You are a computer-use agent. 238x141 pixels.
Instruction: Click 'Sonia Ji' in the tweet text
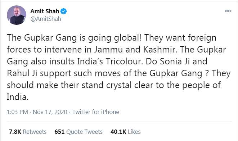tap(175, 62)
